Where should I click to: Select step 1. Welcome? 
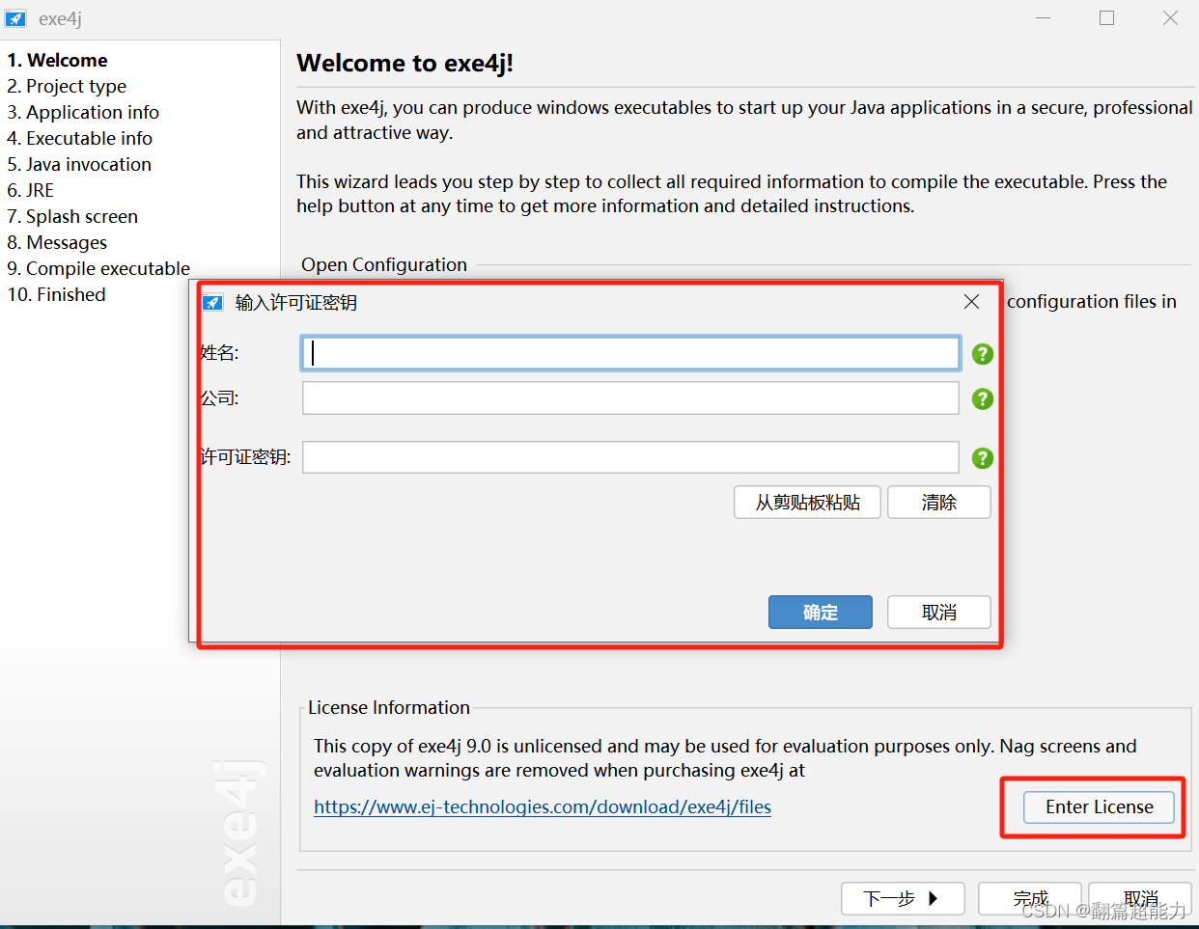(x=58, y=60)
